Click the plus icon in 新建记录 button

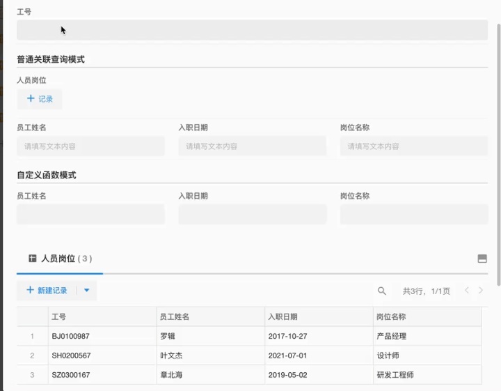coord(30,290)
